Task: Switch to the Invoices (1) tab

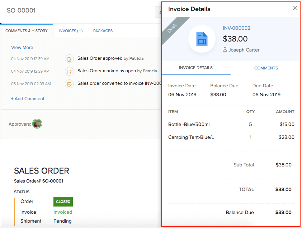Action: [x=70, y=31]
